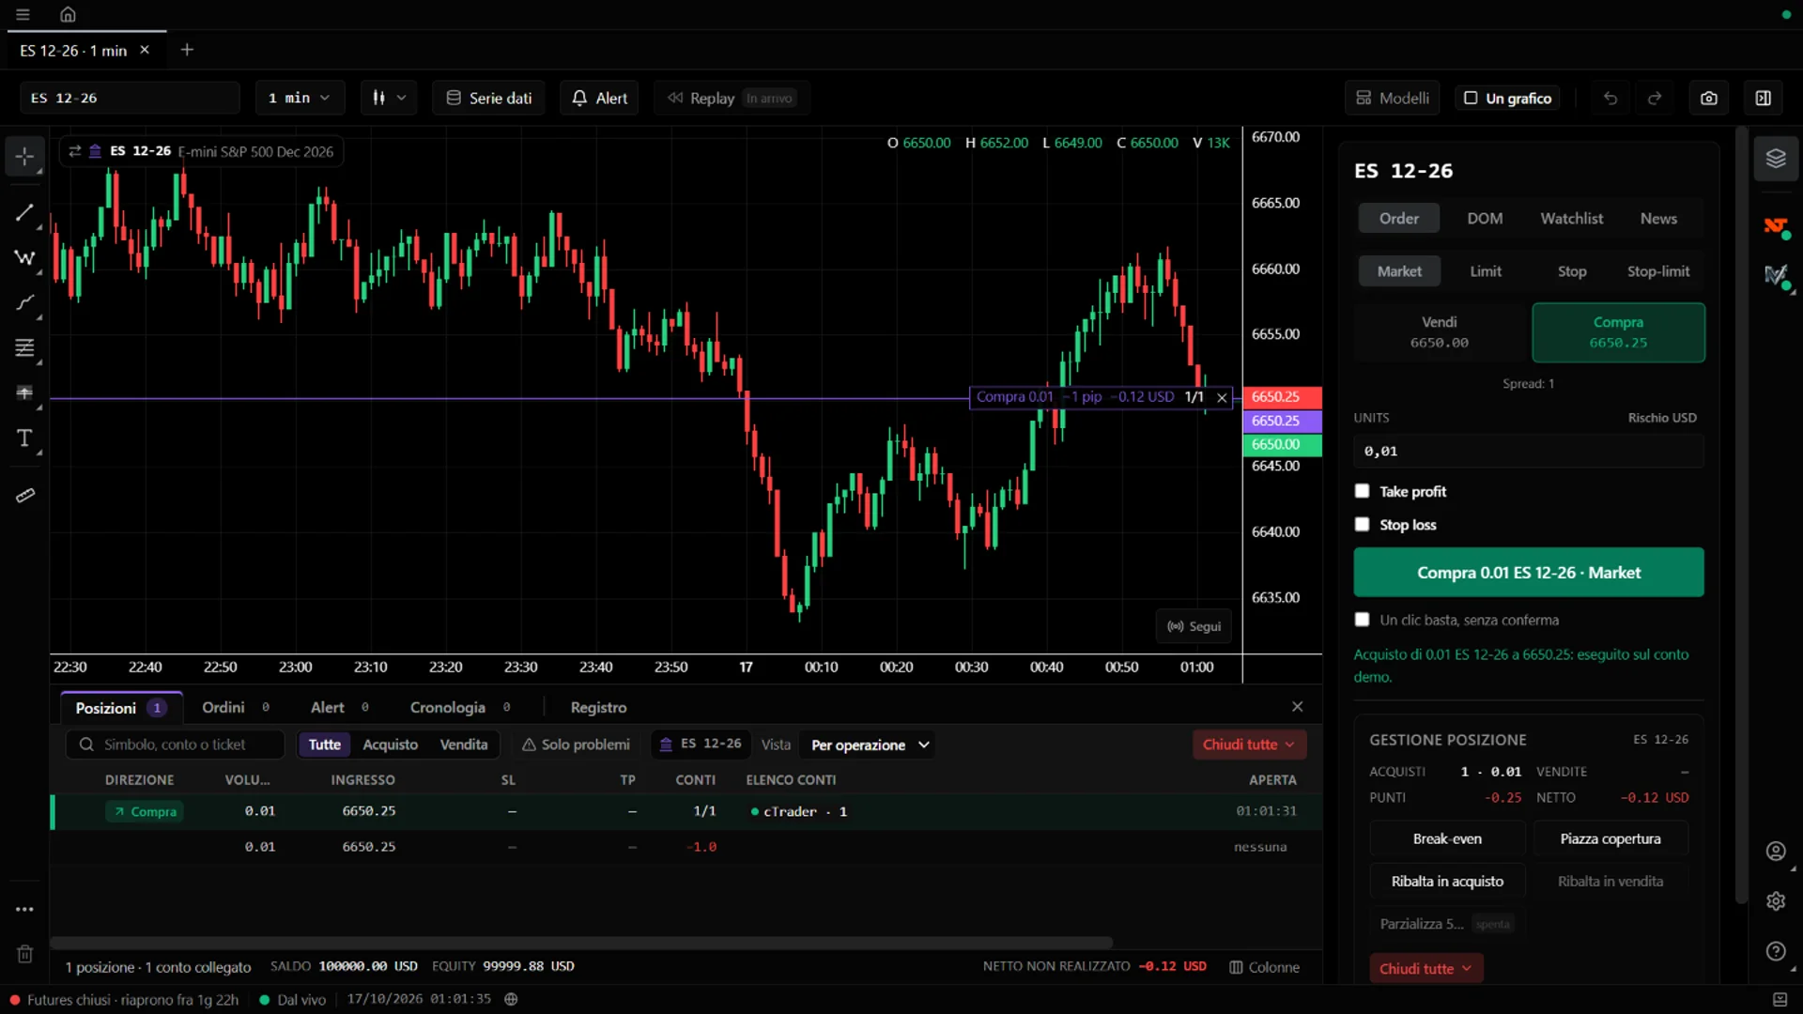Select the trend line drawing tool
This screenshot has width=1803, height=1014.
point(25,212)
